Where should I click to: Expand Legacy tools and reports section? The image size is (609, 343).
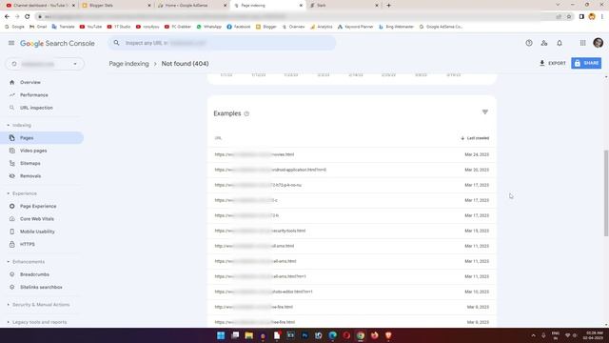pyautogui.click(x=37, y=322)
